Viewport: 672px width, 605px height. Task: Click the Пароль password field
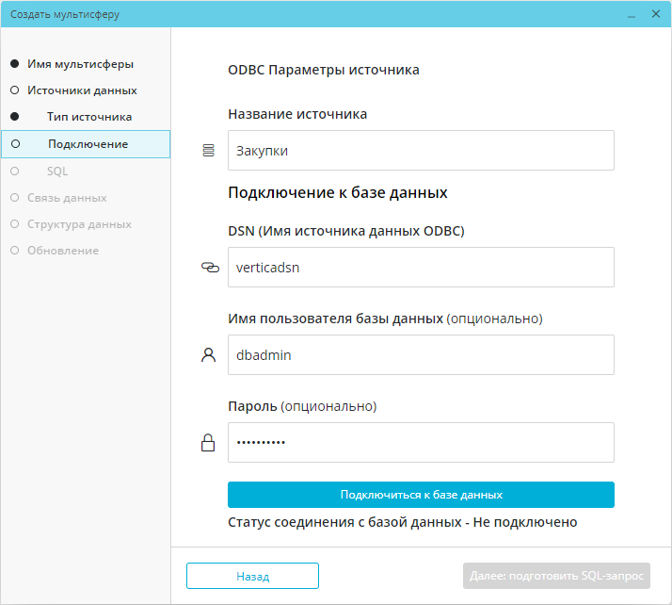point(421,442)
